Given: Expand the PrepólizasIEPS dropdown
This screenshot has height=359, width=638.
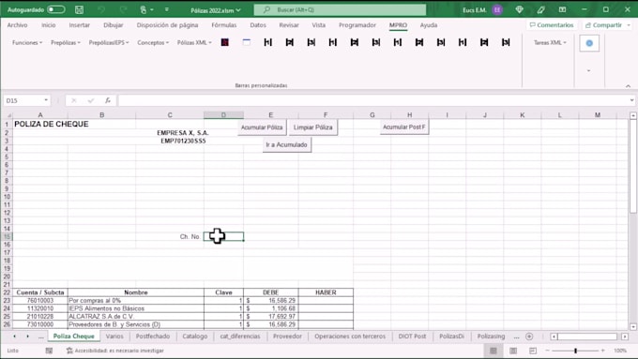Looking at the screenshot, I should [x=109, y=43].
